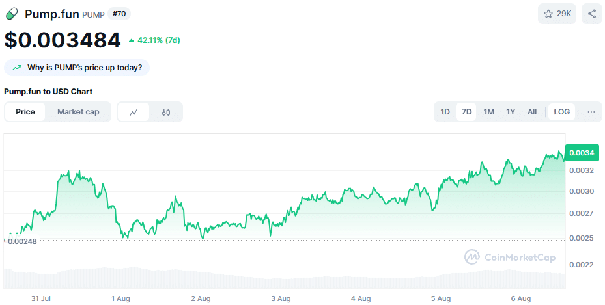Screen dimensions: 605x305
Task: Click the 31 Jul date label
Action: coord(41,298)
